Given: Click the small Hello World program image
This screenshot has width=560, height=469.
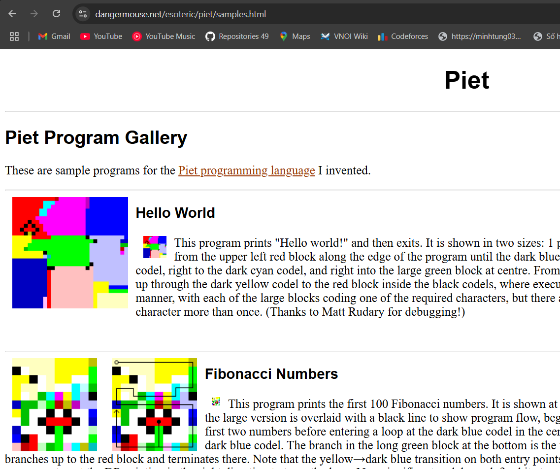Looking at the screenshot, I should (x=155, y=247).
